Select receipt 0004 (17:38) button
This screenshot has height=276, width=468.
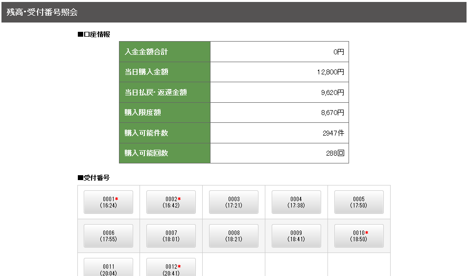[x=296, y=202]
